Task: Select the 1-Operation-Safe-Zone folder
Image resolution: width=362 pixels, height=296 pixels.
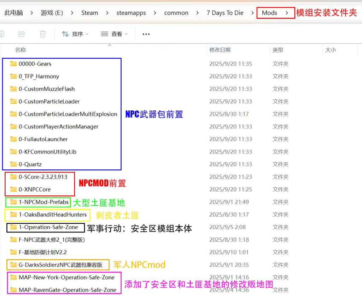Action: click(x=48, y=227)
